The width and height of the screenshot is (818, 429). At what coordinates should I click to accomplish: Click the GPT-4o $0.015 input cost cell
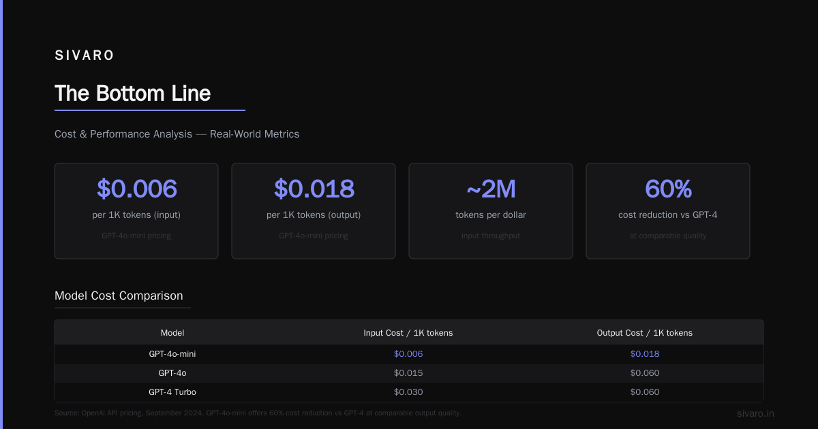pos(408,373)
